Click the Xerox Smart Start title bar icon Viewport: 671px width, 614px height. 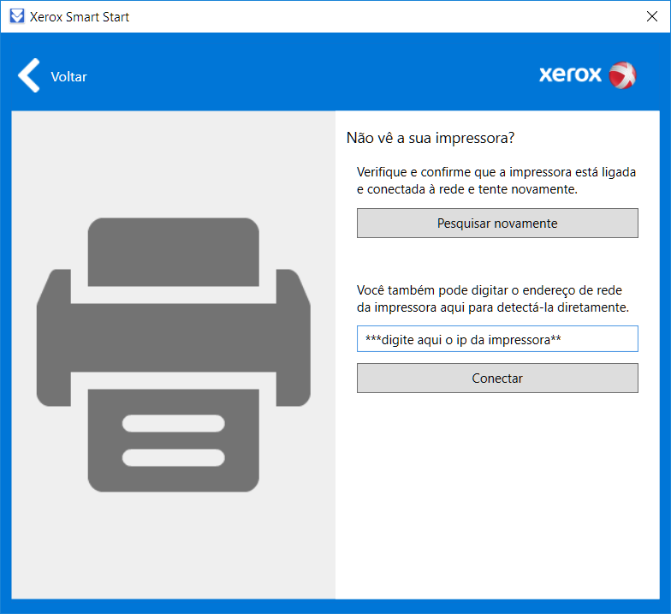15,16
